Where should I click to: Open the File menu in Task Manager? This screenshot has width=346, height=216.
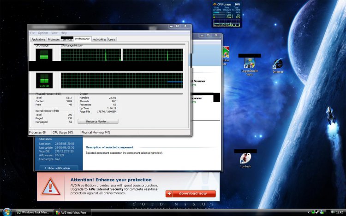pos(32,33)
